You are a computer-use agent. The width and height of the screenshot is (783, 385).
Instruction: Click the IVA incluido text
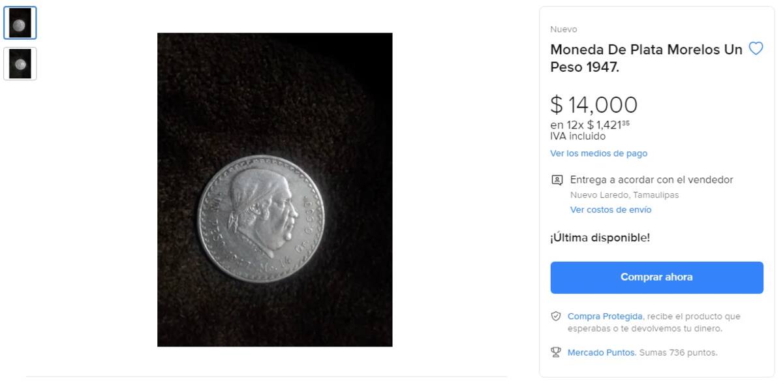pyautogui.click(x=577, y=136)
